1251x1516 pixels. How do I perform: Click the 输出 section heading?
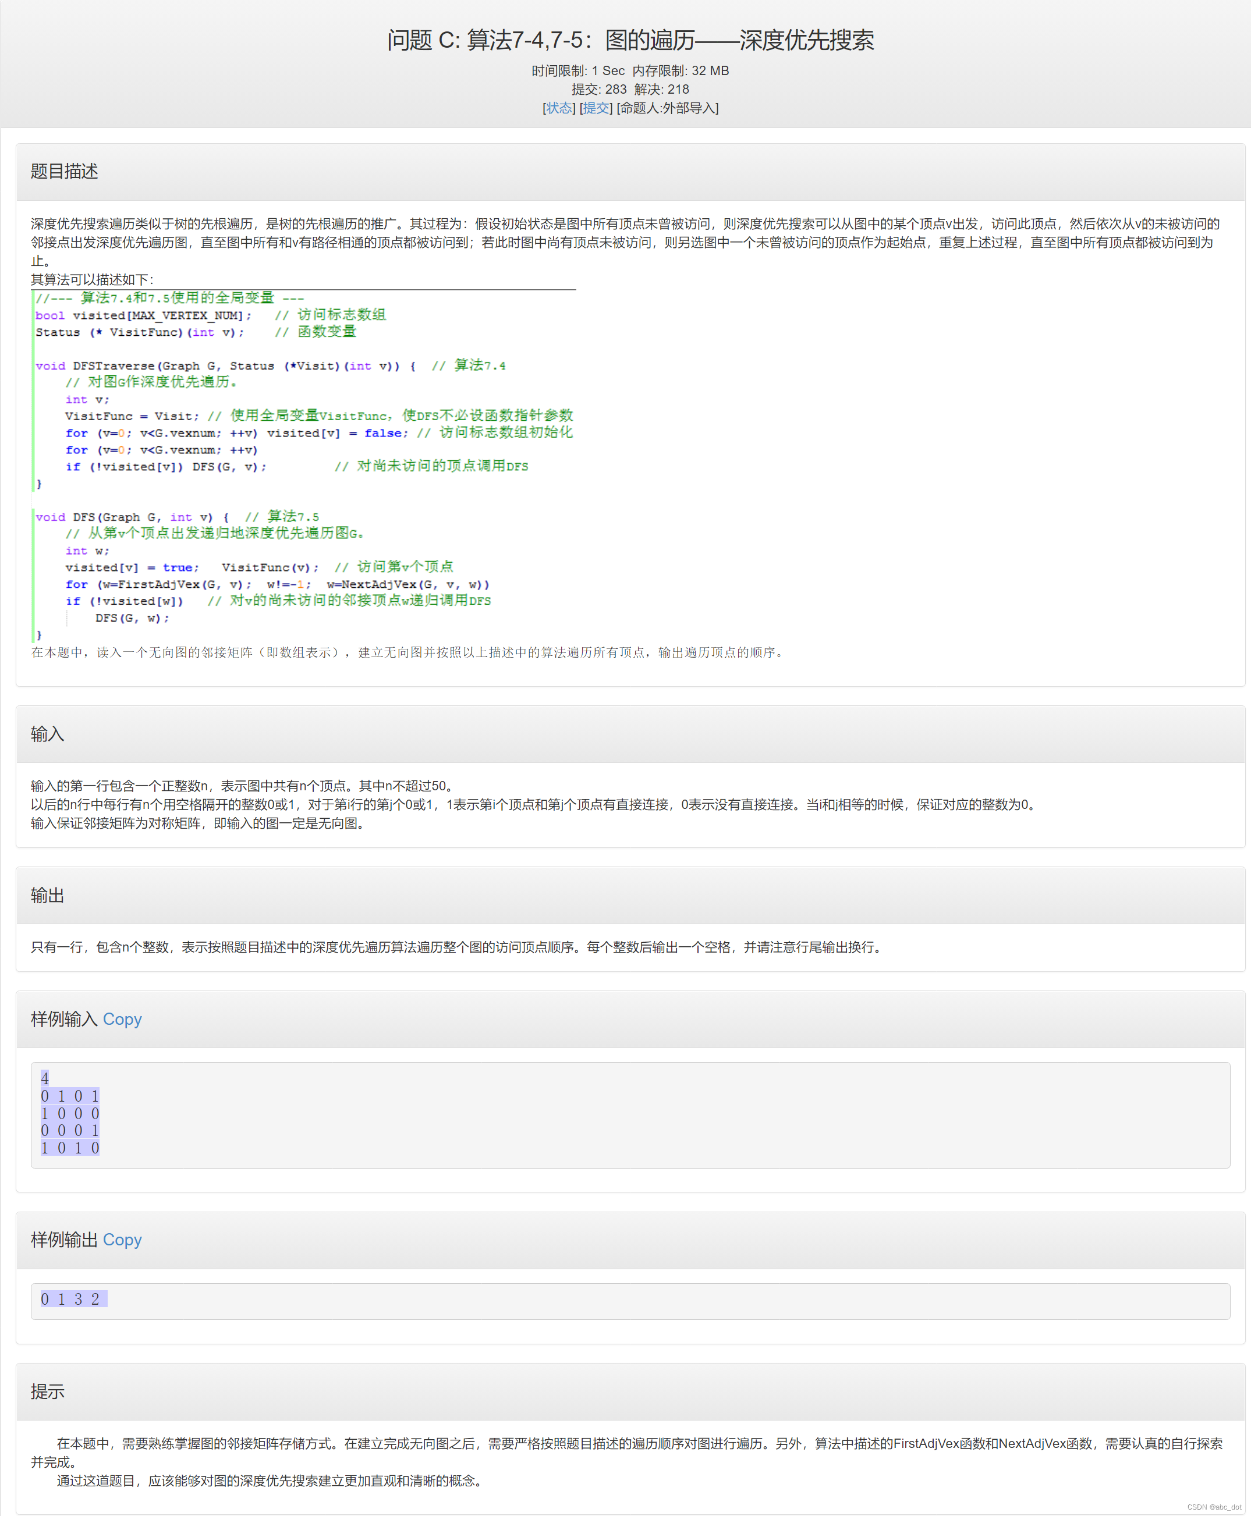click(x=48, y=896)
